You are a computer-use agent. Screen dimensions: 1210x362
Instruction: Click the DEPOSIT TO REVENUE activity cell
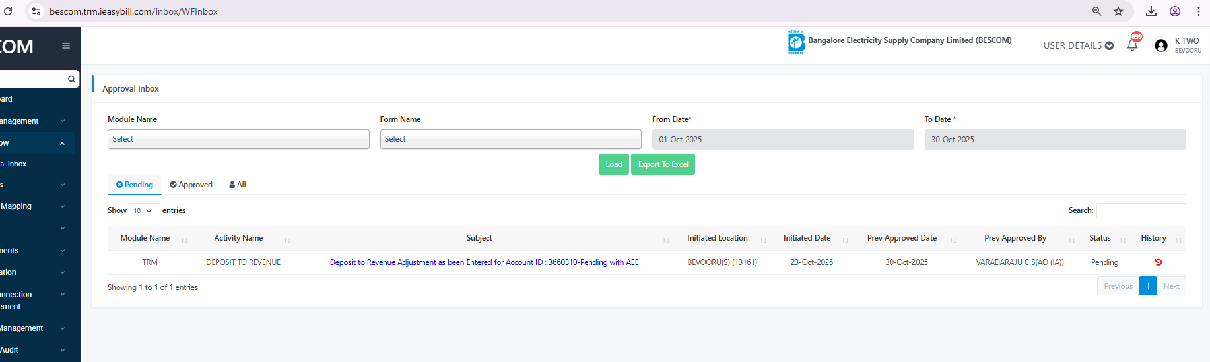point(243,262)
